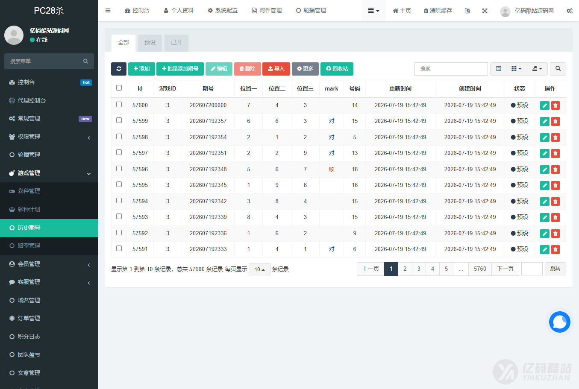
Task: Open the 附件管理 top navigation tab
Action: (x=267, y=11)
